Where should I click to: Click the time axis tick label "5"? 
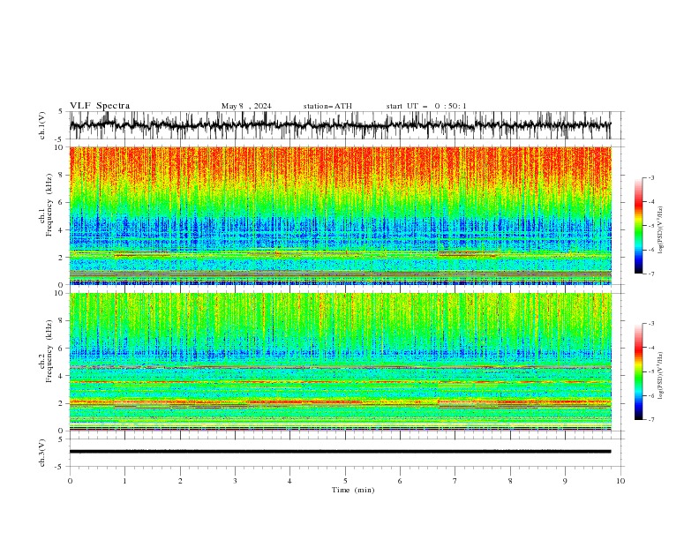(x=345, y=481)
